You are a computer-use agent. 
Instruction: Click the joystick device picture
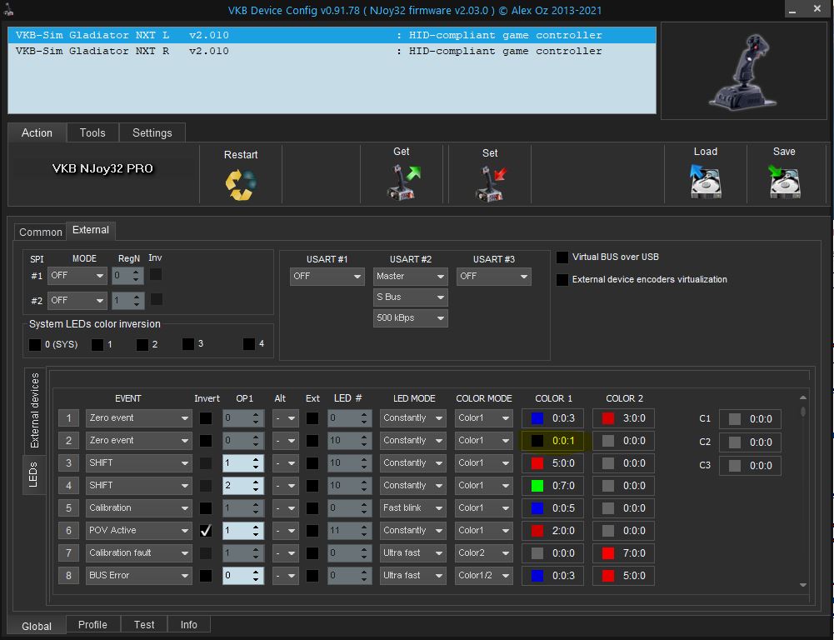coord(743,72)
